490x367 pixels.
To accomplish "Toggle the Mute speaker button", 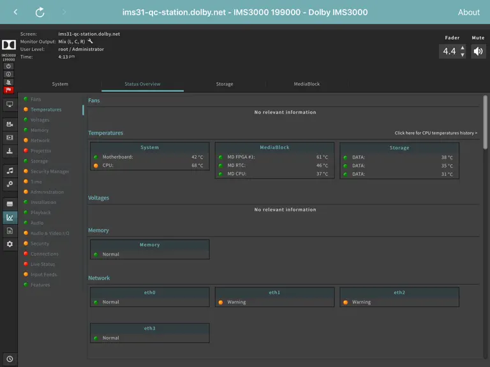I will click(x=478, y=51).
